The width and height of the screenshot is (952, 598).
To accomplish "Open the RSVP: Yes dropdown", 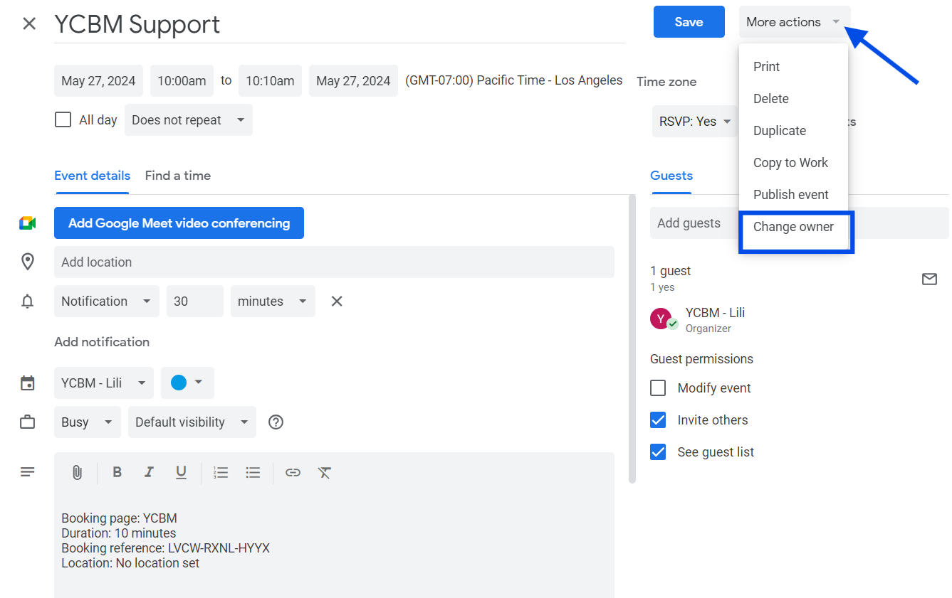I will point(694,122).
